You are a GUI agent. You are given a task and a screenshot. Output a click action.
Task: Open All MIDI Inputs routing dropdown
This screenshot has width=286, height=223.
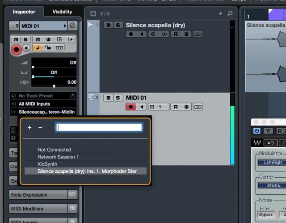43,104
